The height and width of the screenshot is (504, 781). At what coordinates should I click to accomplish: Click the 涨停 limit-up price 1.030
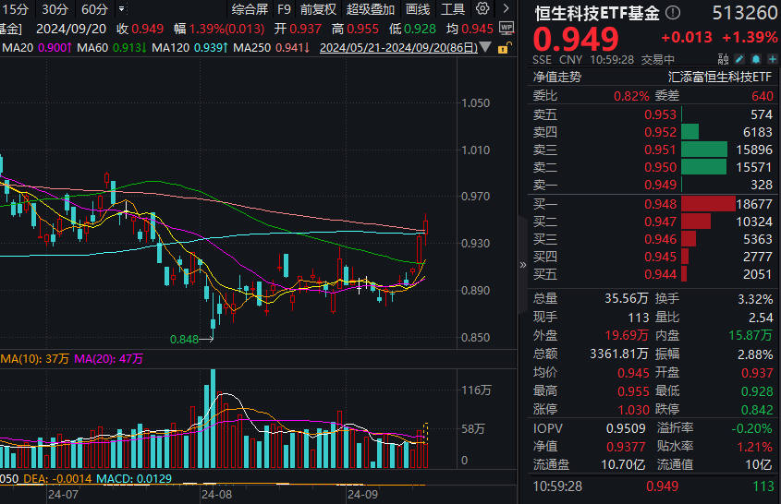(633, 410)
